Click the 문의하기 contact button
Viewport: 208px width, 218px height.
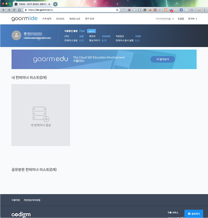tap(194, 214)
